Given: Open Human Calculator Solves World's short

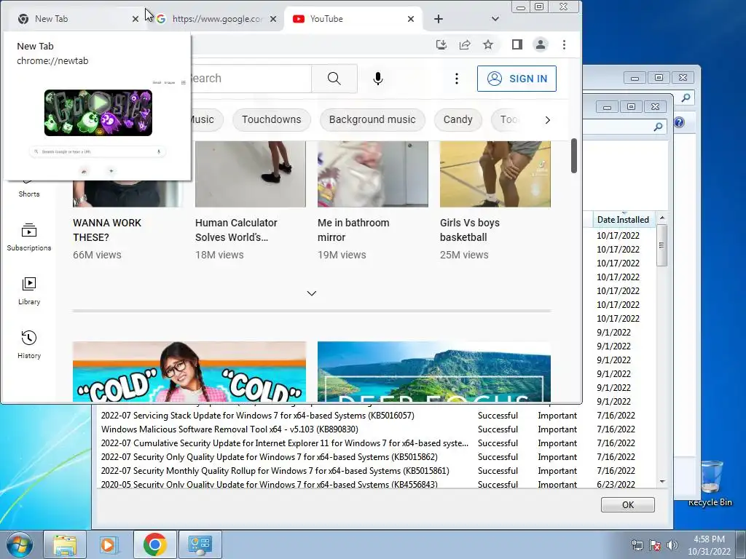Looking at the screenshot, I should pos(236,230).
